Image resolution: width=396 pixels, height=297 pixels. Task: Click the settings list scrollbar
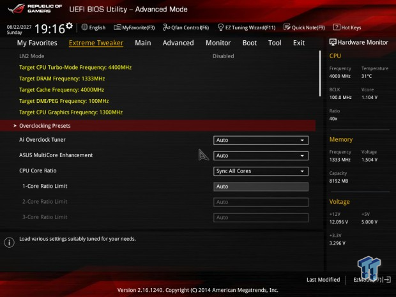(320, 73)
